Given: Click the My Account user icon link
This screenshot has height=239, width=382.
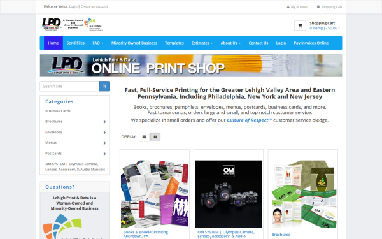Looking at the screenshot, I should click(x=297, y=7).
